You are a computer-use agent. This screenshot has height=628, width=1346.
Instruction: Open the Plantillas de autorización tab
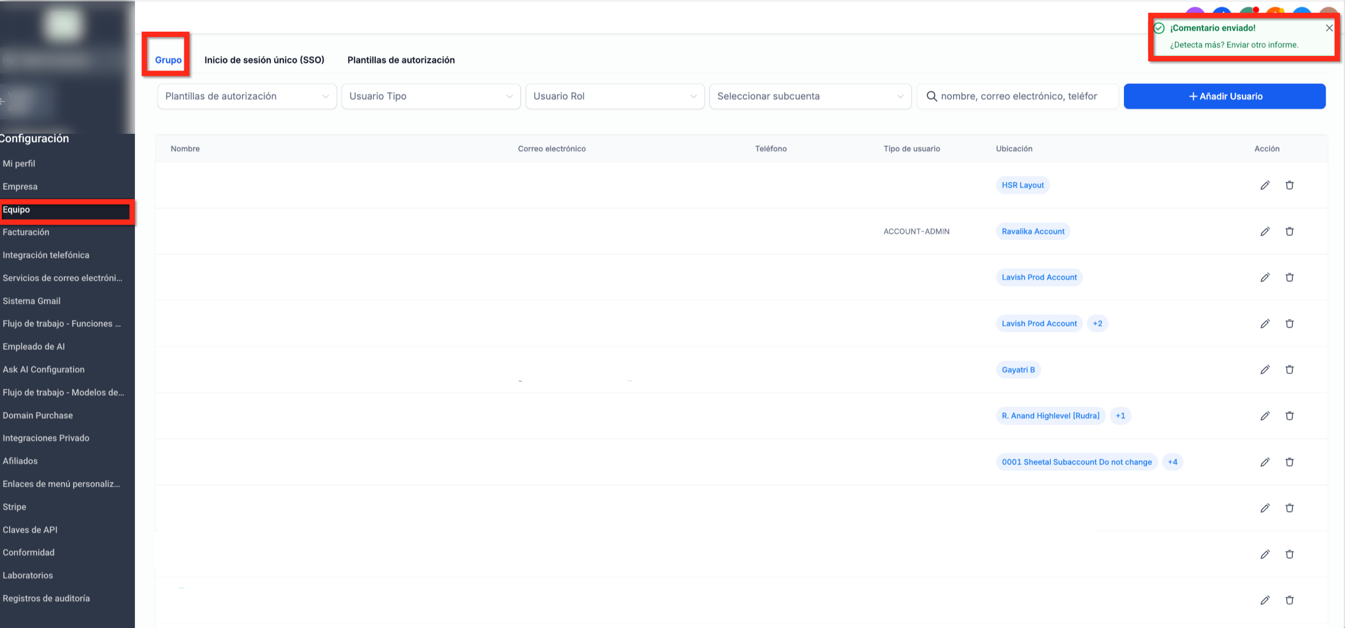(x=401, y=60)
